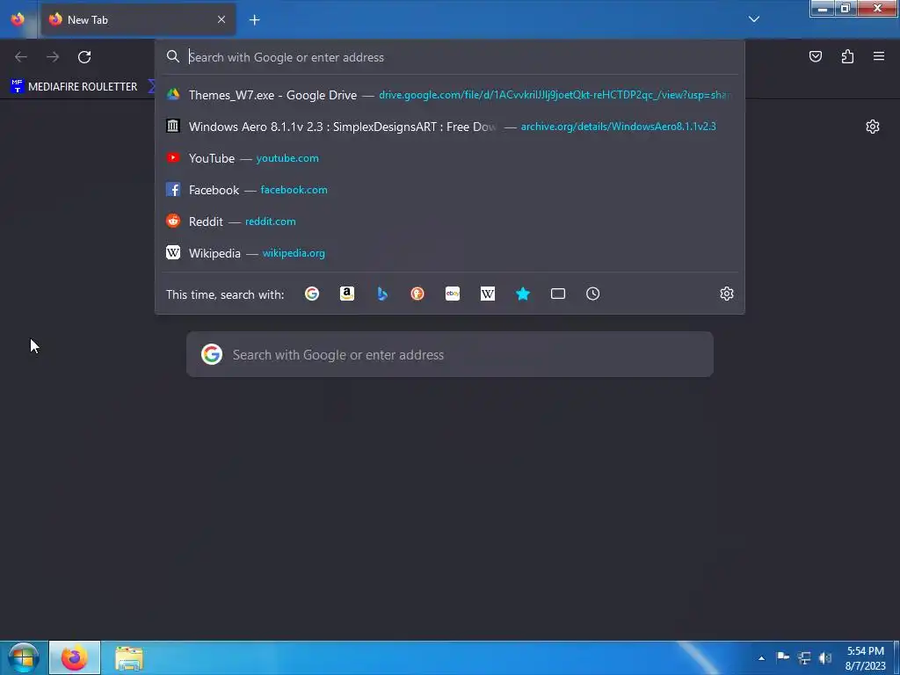Screen dimensions: 900x675
Task: Search history using the clock icon
Action: pos(593,294)
